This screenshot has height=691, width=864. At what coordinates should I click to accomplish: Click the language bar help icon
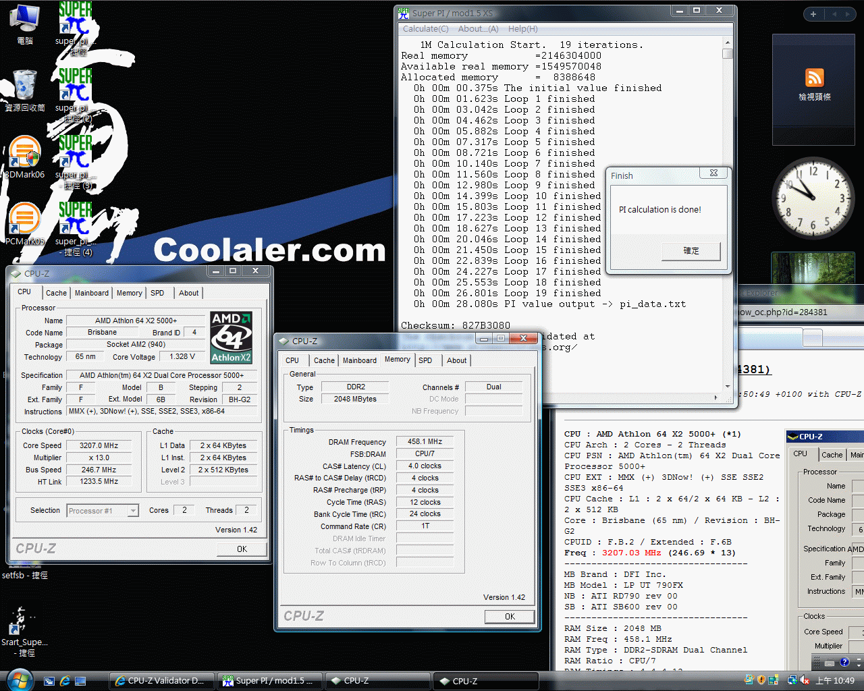point(844,663)
